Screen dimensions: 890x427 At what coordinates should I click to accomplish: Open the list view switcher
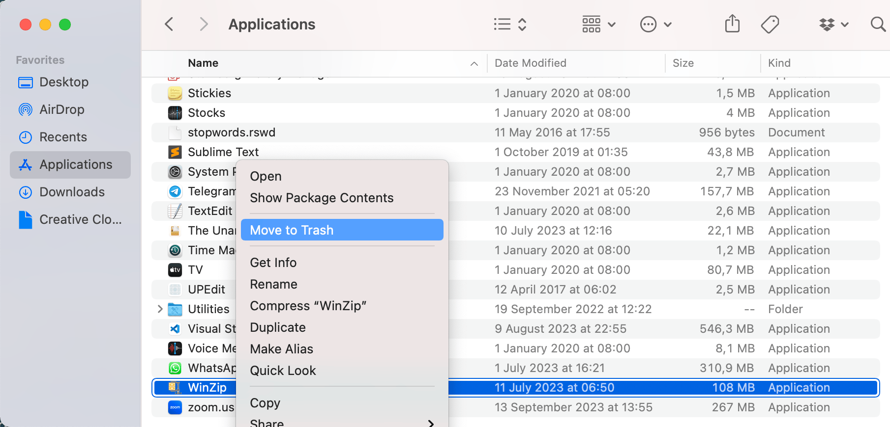510,24
